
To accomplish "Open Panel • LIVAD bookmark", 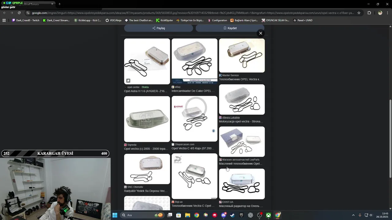I will [x=303, y=20].
